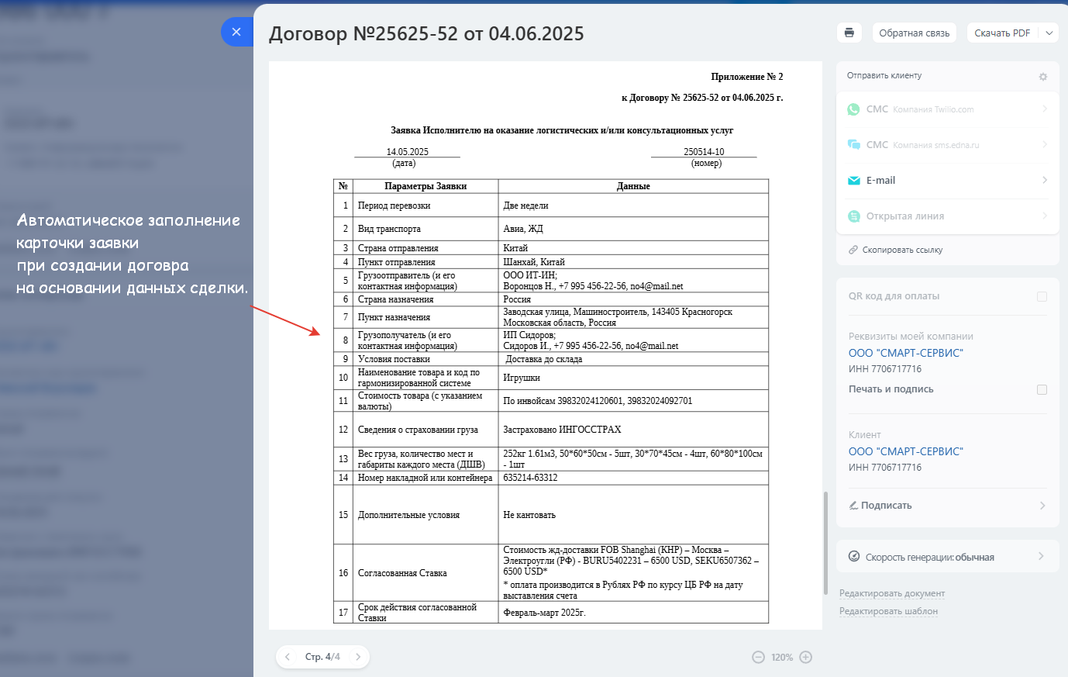The image size is (1068, 677).
Task: Click the print document icon
Action: [x=849, y=33]
